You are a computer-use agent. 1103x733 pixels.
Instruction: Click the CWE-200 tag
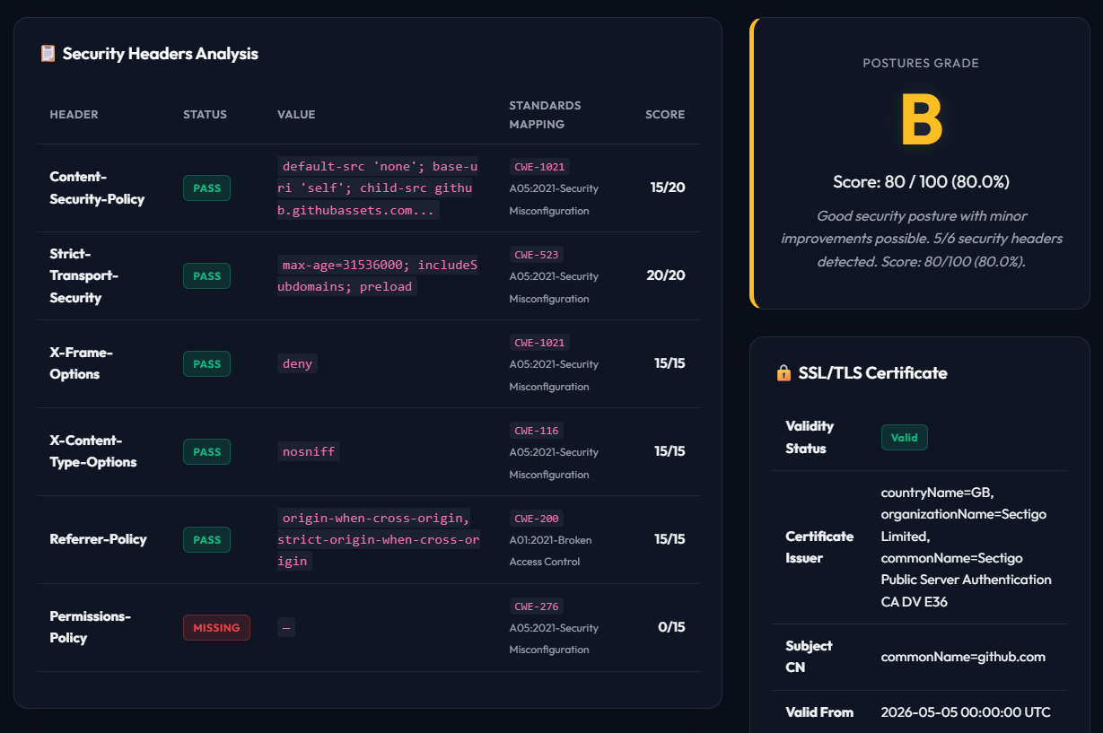tap(536, 519)
